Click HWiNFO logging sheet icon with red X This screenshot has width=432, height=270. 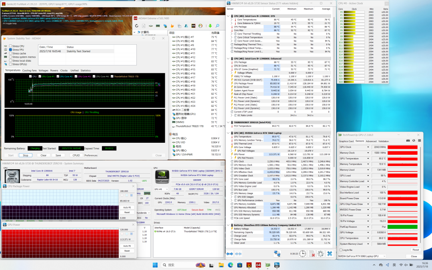coord(312,254)
